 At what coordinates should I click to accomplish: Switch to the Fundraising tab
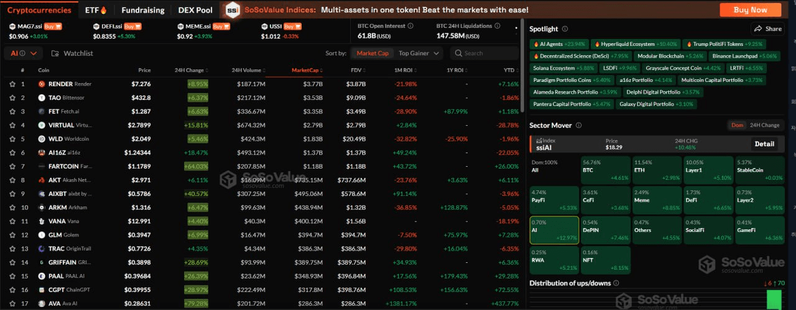(143, 10)
